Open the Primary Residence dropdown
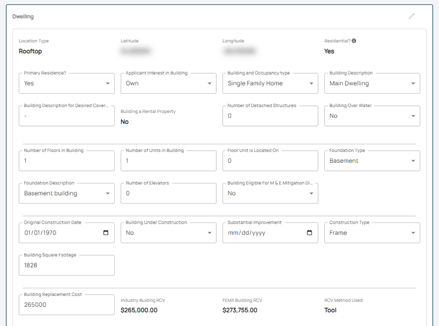 [108, 83]
